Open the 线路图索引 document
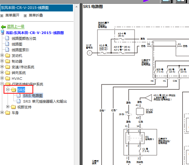189x165 pixels. point(20,50)
